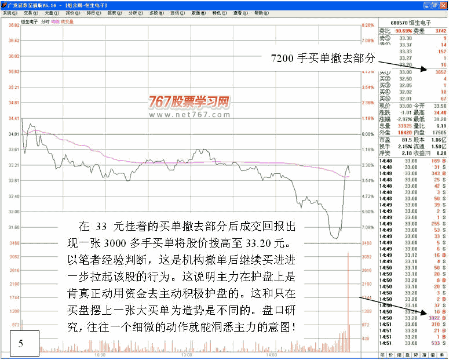Open the 分析 menu
The image size is (449, 360).
(136, 13)
